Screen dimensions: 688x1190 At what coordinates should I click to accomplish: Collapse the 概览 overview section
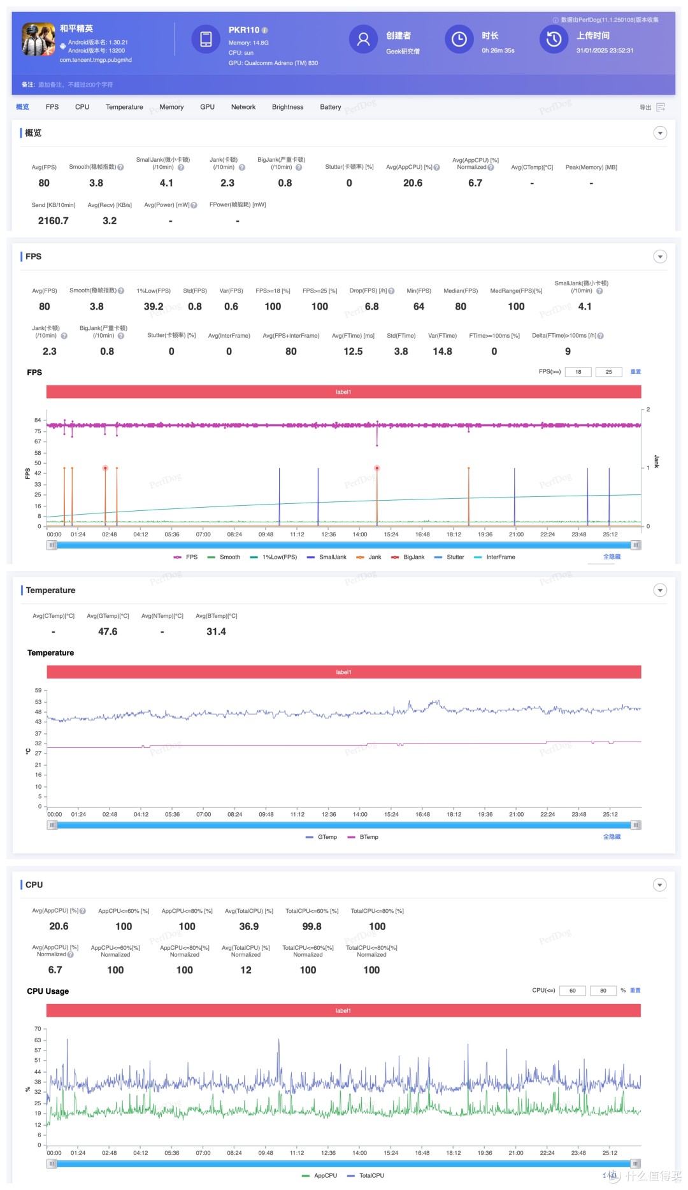pyautogui.click(x=660, y=133)
